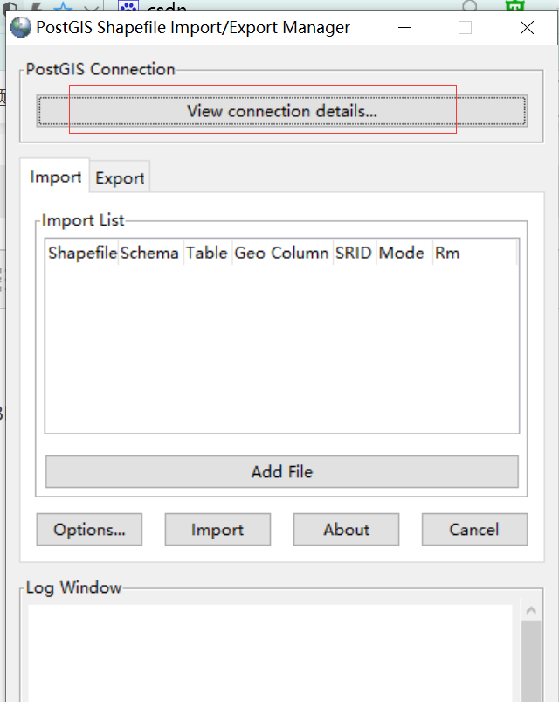559x702 pixels.
Task: Start the shapefile Import
Action: click(217, 530)
